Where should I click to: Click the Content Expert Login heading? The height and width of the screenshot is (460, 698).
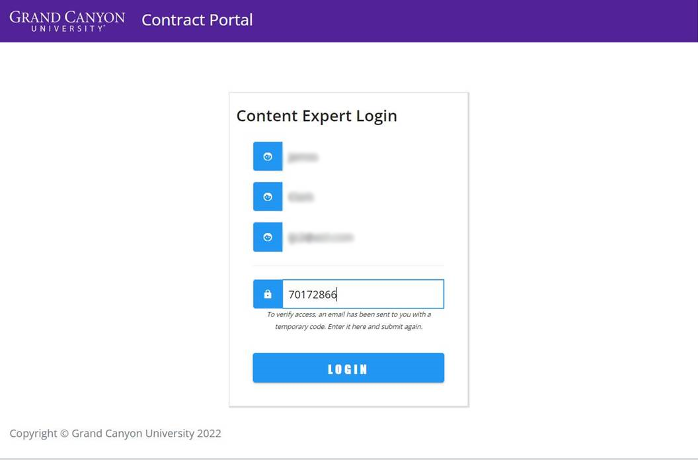tap(317, 116)
